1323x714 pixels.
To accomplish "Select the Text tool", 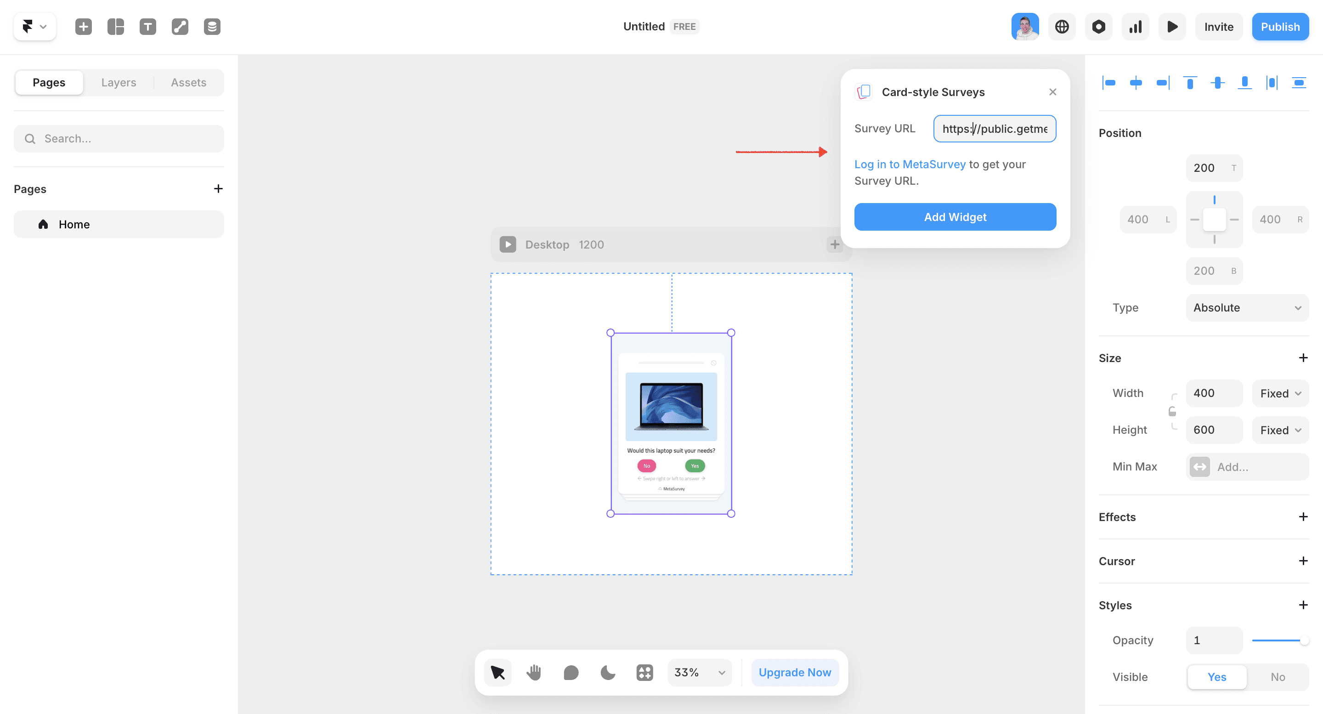I will (x=148, y=27).
